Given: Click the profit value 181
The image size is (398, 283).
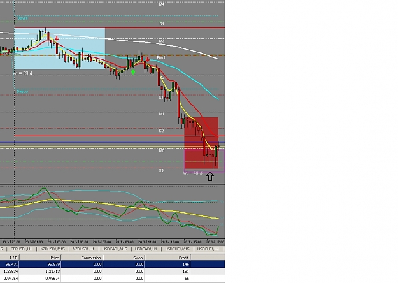Looking at the screenshot, I should tap(187, 272).
